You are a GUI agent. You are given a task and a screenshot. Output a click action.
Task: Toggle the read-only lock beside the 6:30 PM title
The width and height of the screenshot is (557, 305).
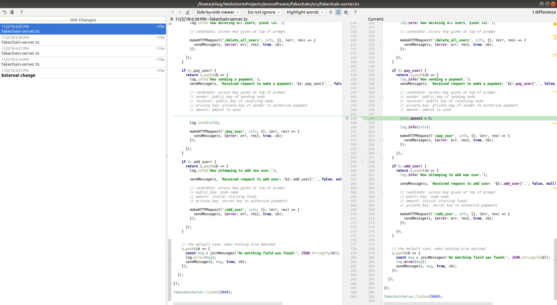point(172,19)
